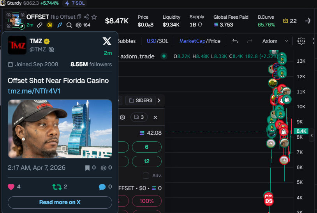Viewport: 317px width, 213px height.
Task: Click the 42.08 SOL balance
Action: click(x=151, y=133)
